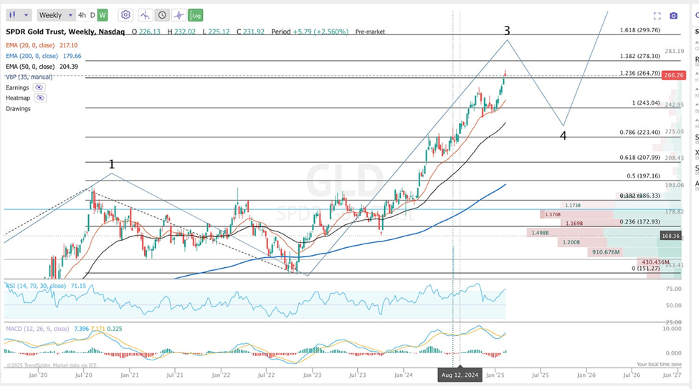Click the Pre-market status text
The width and height of the screenshot is (699, 389).
pos(370,32)
